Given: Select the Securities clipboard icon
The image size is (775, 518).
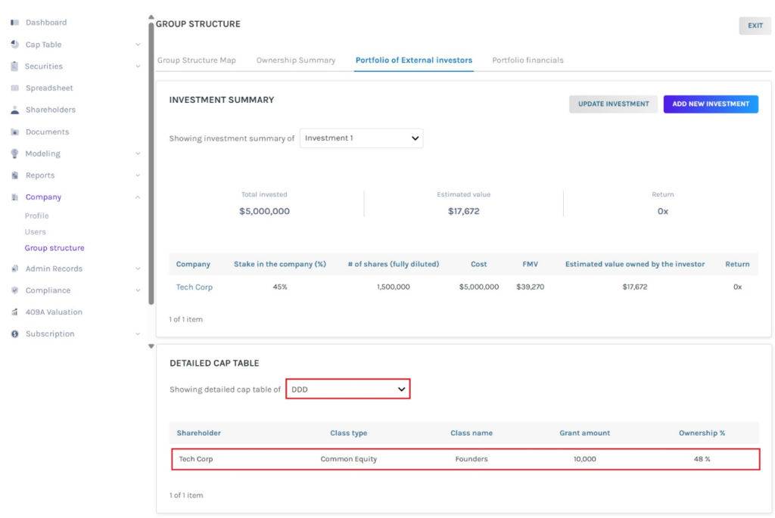Looking at the screenshot, I should pyautogui.click(x=14, y=67).
